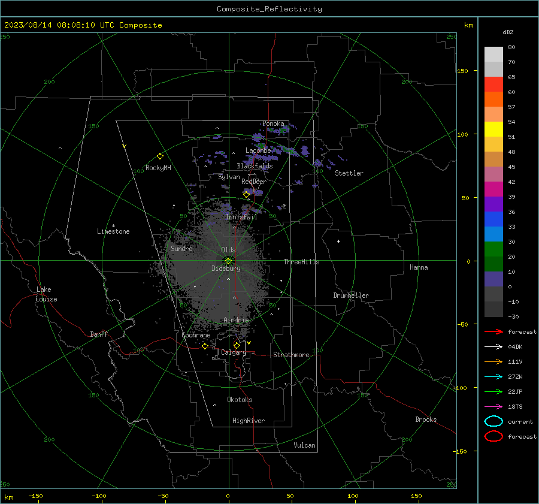Click the RedDeer city label
The image size is (539, 504).
tap(254, 182)
